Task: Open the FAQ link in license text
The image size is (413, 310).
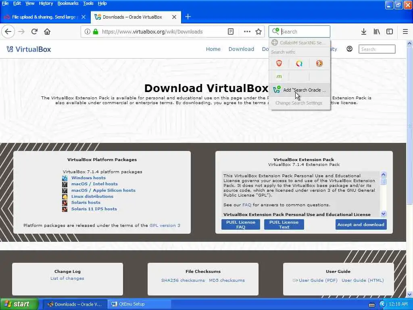Action: tap(247, 205)
